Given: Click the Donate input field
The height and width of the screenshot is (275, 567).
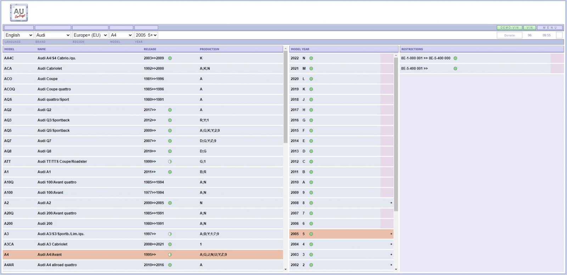Looking at the screenshot, I should coord(510,35).
